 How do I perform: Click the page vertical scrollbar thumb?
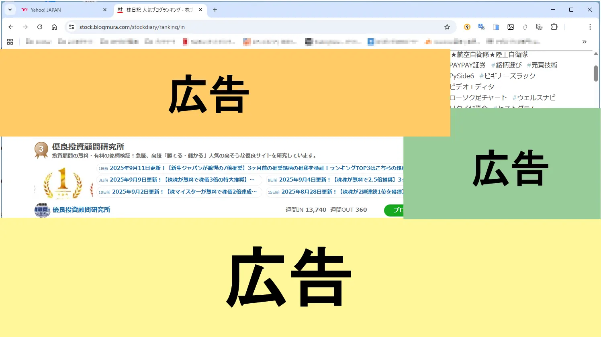click(x=596, y=73)
